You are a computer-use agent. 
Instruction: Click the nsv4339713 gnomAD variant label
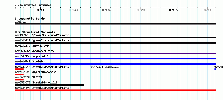pyautogui.click(x=43, y=35)
